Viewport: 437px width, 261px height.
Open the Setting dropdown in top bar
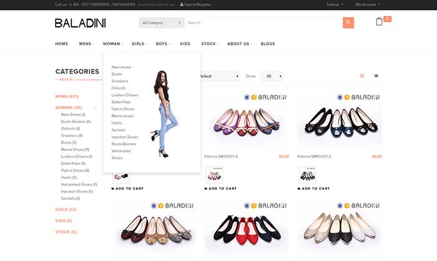pyautogui.click(x=335, y=4)
